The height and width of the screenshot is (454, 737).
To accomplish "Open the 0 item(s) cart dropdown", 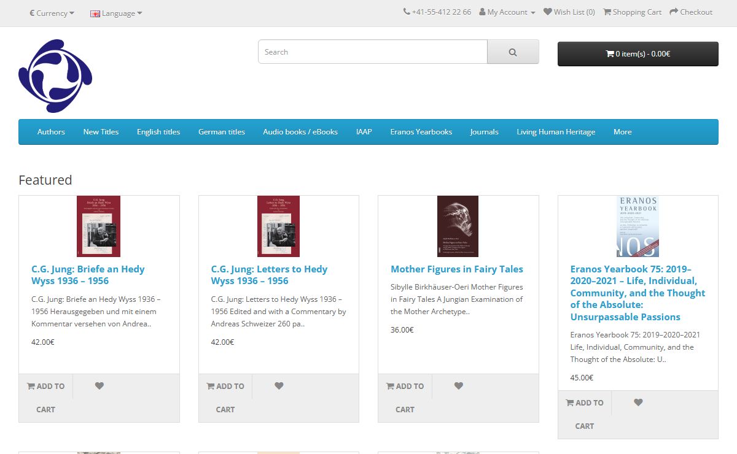I will (x=638, y=54).
